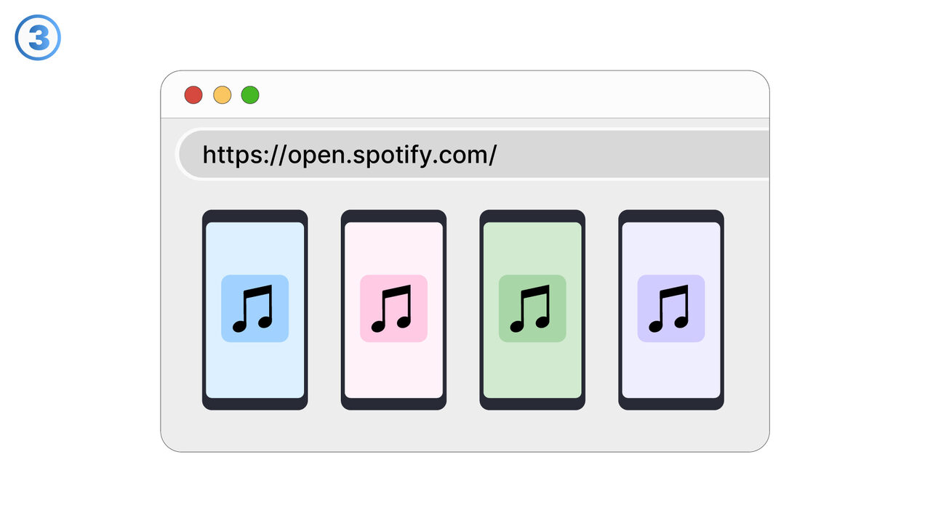The image size is (930, 523).
Task: Tap the pink music note app icon
Action: [393, 309]
